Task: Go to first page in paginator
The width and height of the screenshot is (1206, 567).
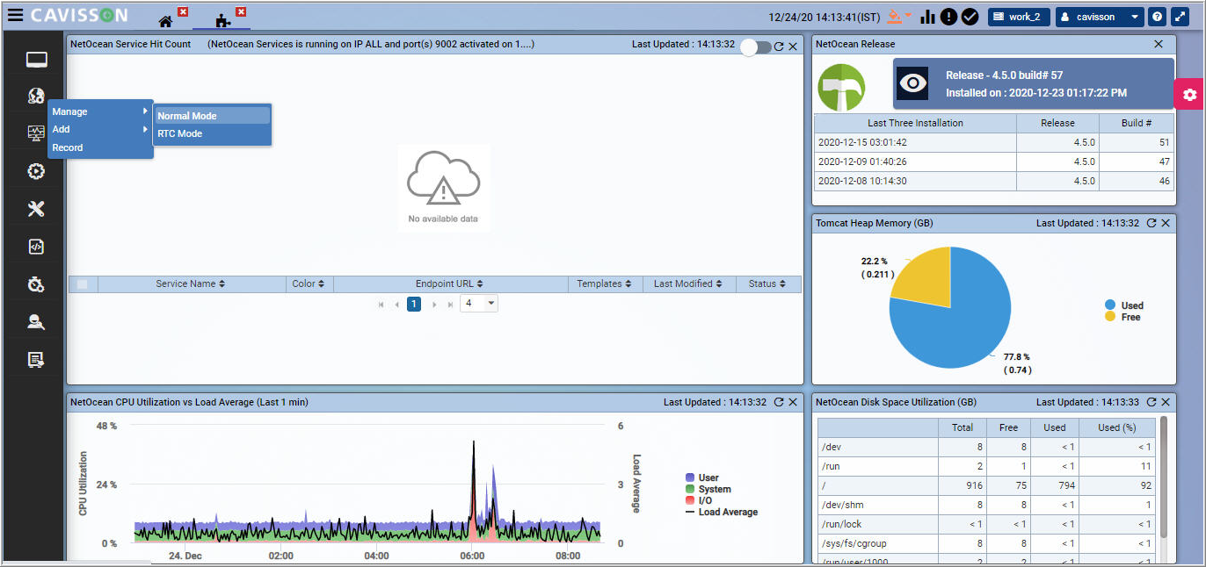Action: tap(381, 304)
